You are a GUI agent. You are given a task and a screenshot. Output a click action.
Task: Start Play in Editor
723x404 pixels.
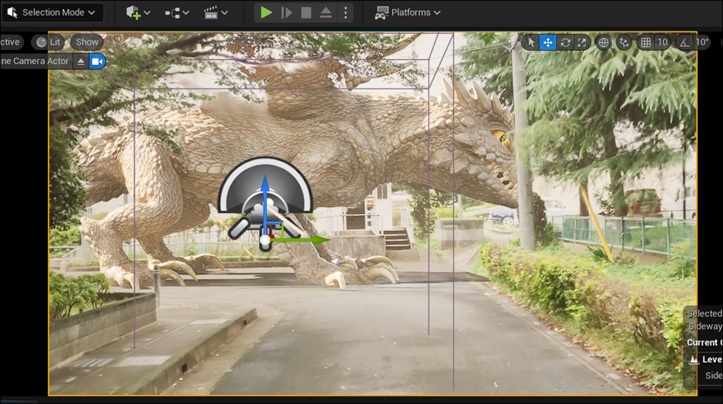pos(266,12)
